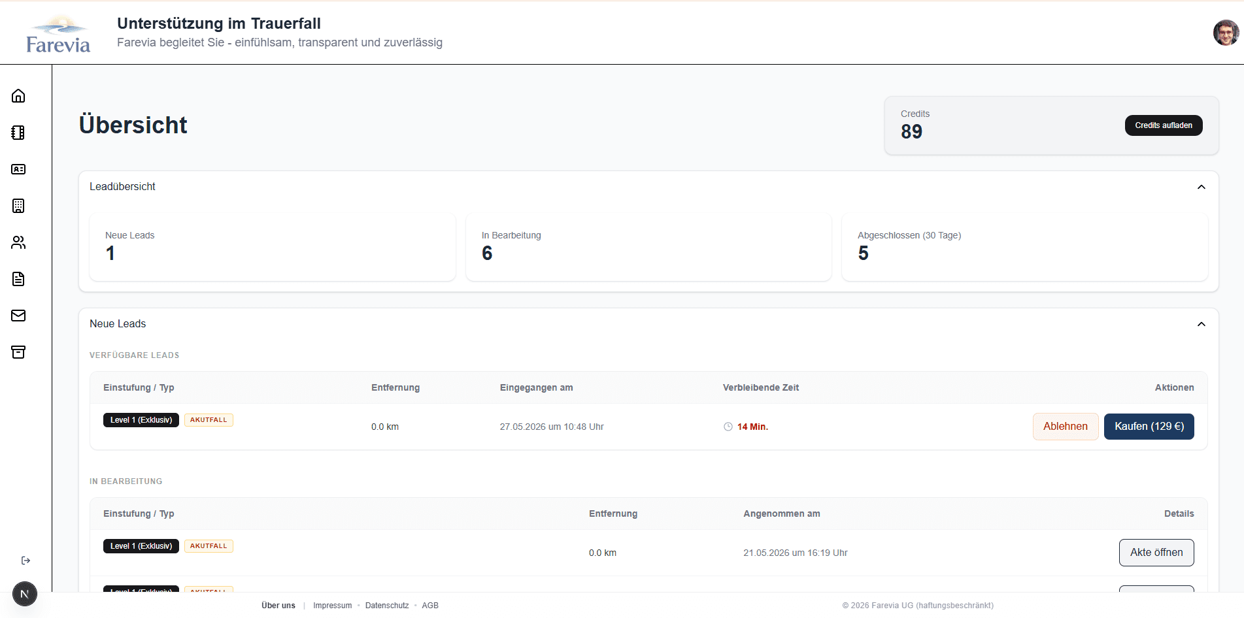Open the notebook icon in sidebar
Image resolution: width=1244 pixels, height=618 pixels.
(x=18, y=133)
